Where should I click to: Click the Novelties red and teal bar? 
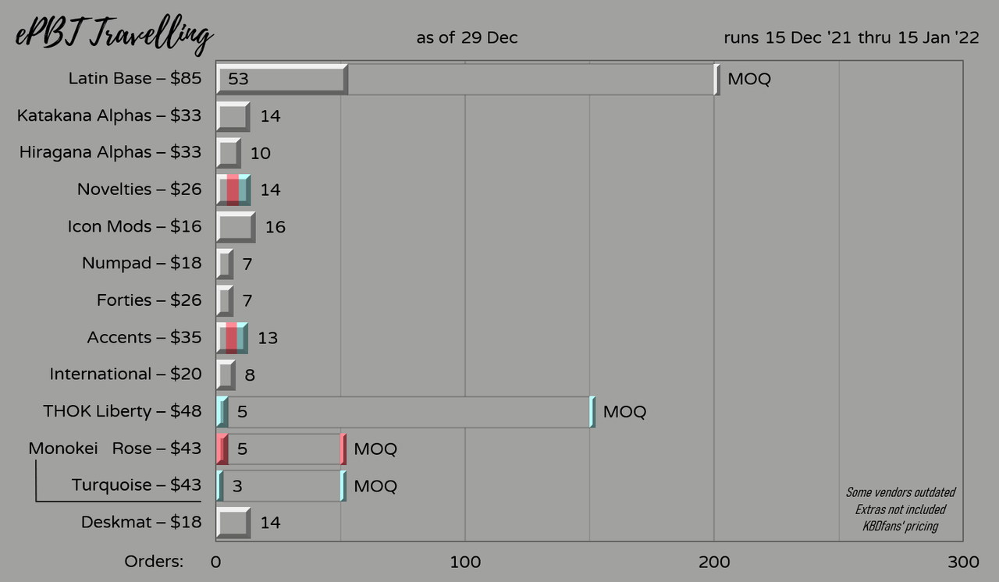[x=233, y=190]
